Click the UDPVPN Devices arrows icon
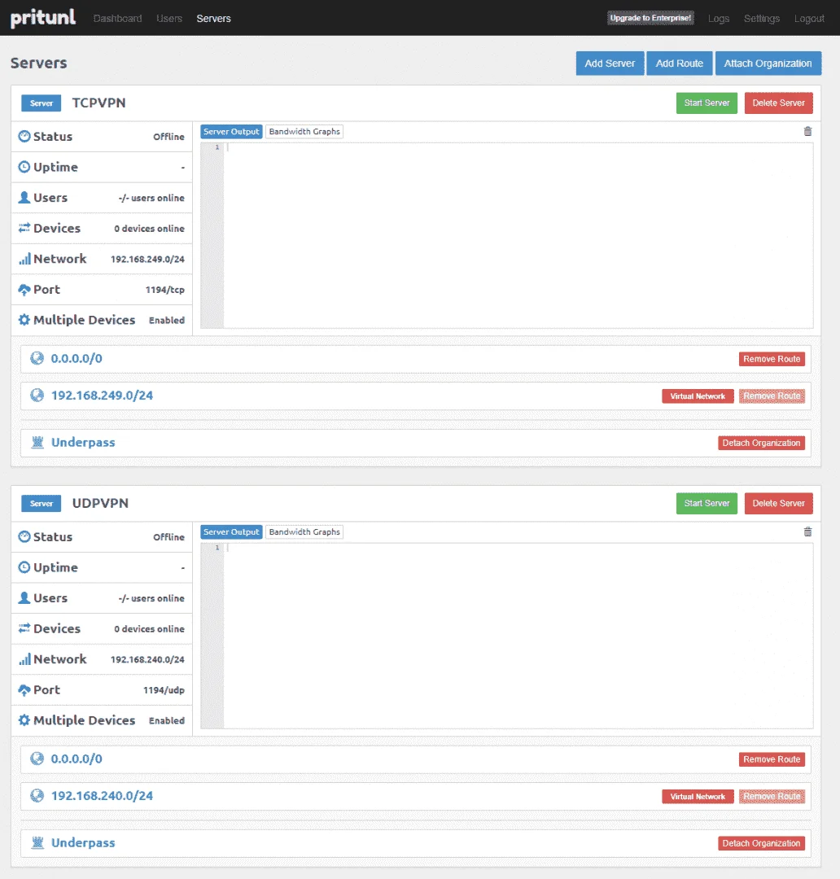Viewport: 840px width, 879px height. (x=24, y=628)
